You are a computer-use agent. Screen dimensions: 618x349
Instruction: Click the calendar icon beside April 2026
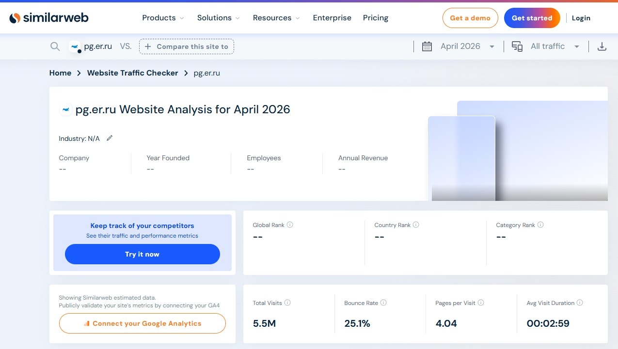427,46
